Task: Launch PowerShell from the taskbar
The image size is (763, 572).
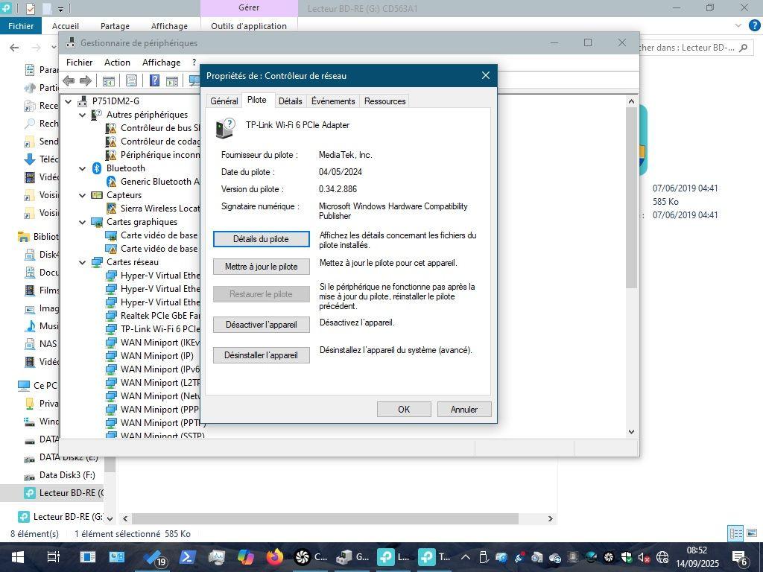Action: pos(187,557)
